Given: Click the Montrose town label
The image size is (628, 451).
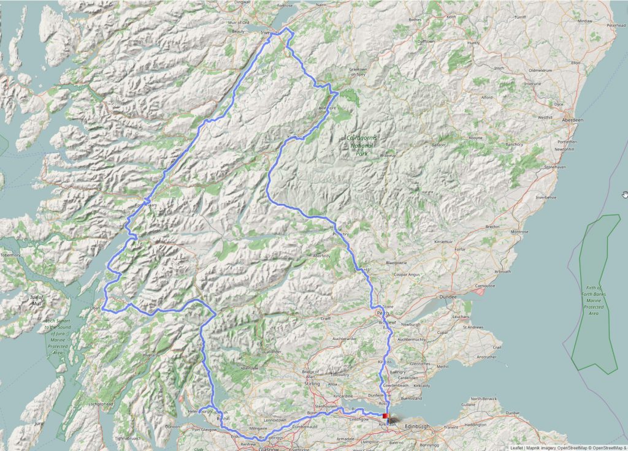Looking at the screenshot, I should click(519, 232).
